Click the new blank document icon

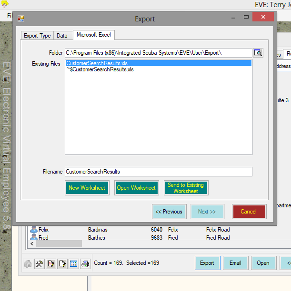62,263
